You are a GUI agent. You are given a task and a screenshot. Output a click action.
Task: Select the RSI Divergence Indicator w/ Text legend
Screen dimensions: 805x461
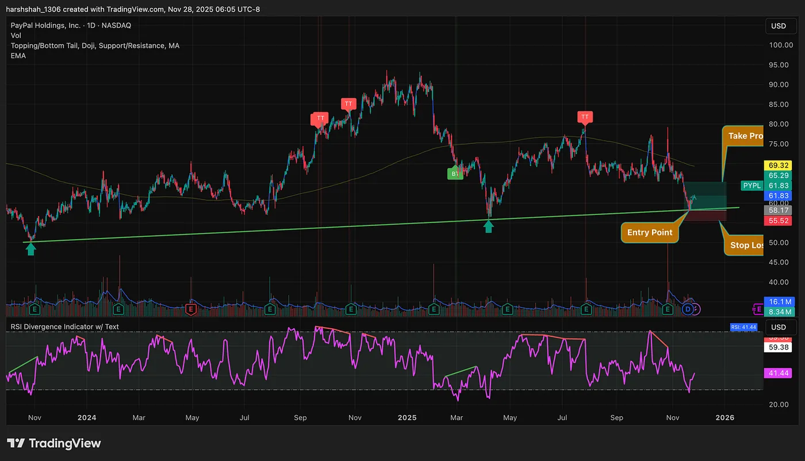pyautogui.click(x=64, y=327)
